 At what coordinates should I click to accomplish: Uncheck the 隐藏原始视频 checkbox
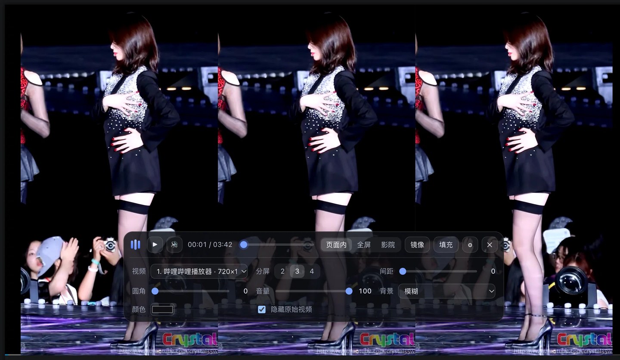click(x=261, y=309)
